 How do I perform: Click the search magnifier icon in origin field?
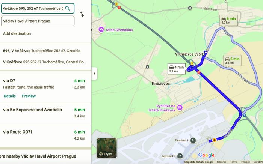(67, 8)
